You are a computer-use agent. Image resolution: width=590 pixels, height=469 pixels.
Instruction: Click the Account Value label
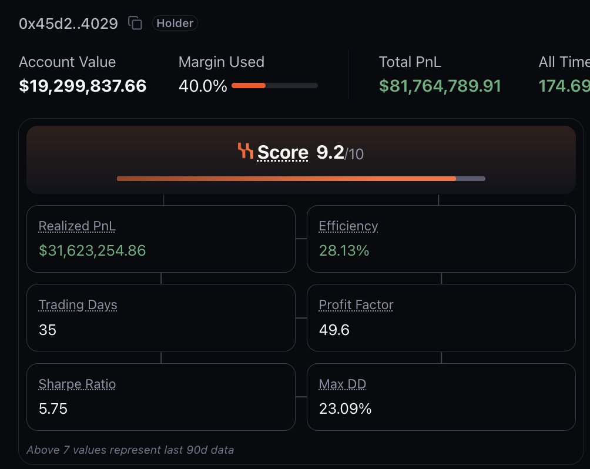68,62
